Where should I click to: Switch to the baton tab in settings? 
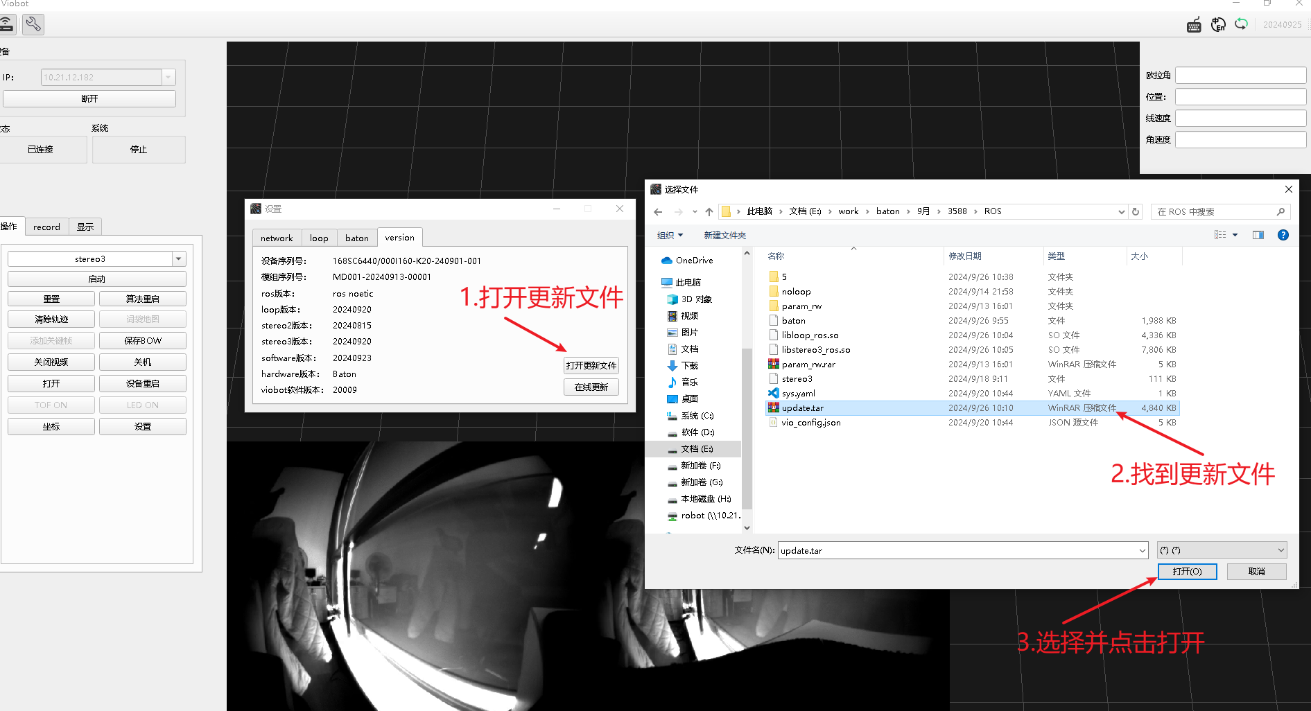pyautogui.click(x=357, y=238)
